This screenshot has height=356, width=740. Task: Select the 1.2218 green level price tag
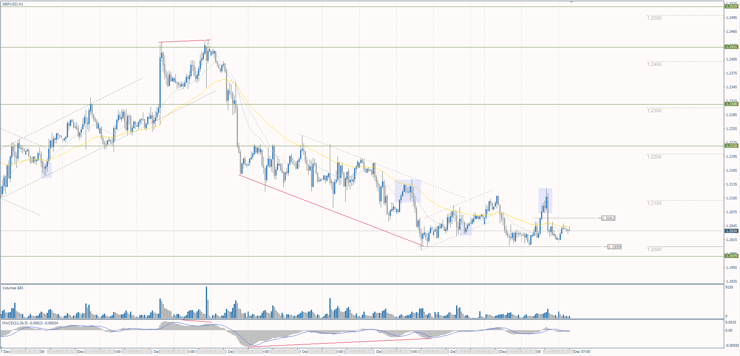coord(732,146)
